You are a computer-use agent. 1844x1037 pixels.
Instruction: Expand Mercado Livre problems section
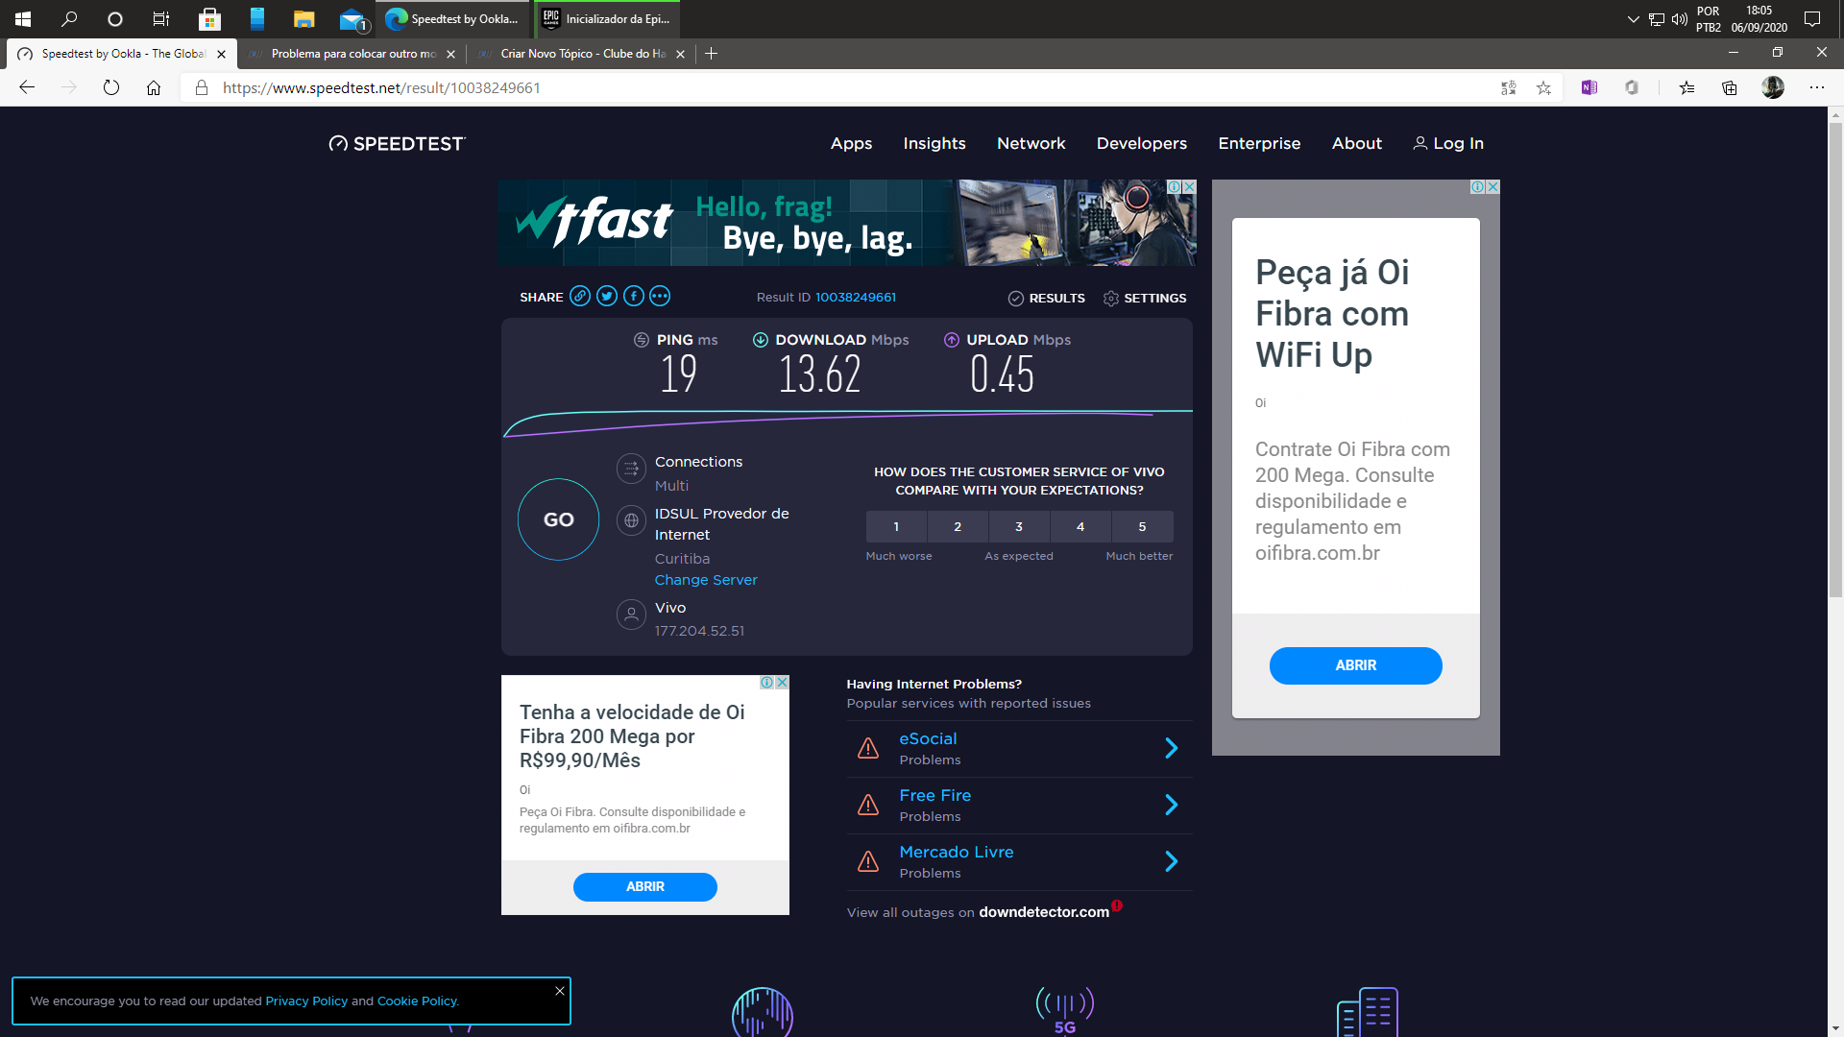pos(1170,861)
